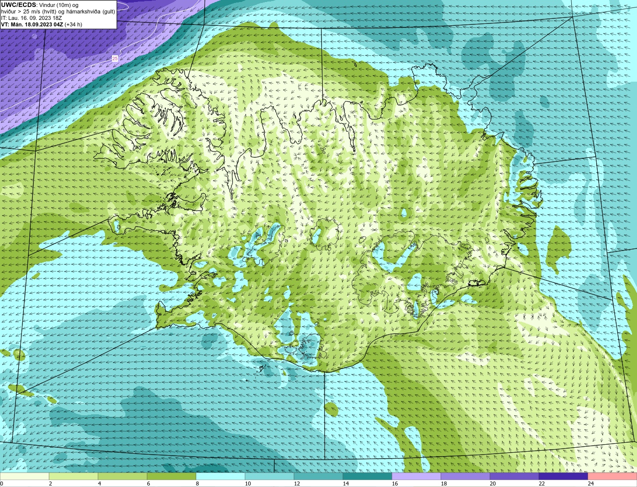637x487 pixels.
Task: Click the legend scale value '20'
Action: (493, 484)
